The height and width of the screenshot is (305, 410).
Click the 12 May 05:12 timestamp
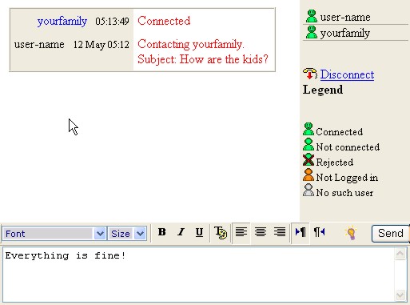tap(102, 45)
